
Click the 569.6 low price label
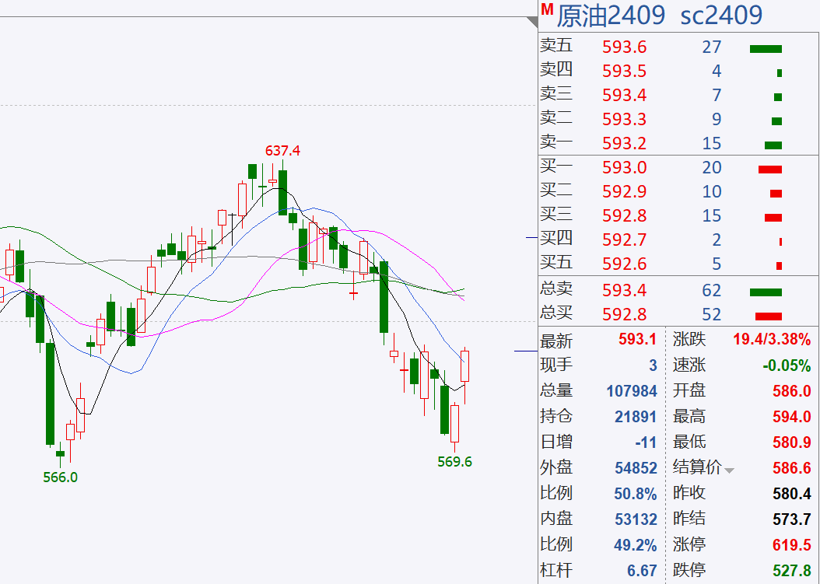(x=455, y=462)
